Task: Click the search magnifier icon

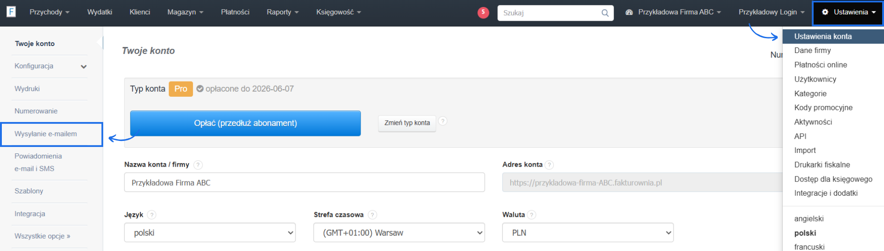Action: 605,13
